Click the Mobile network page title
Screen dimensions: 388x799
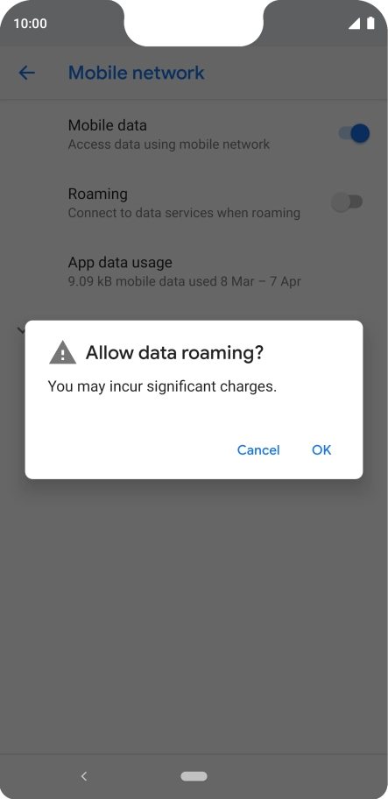[x=137, y=73]
